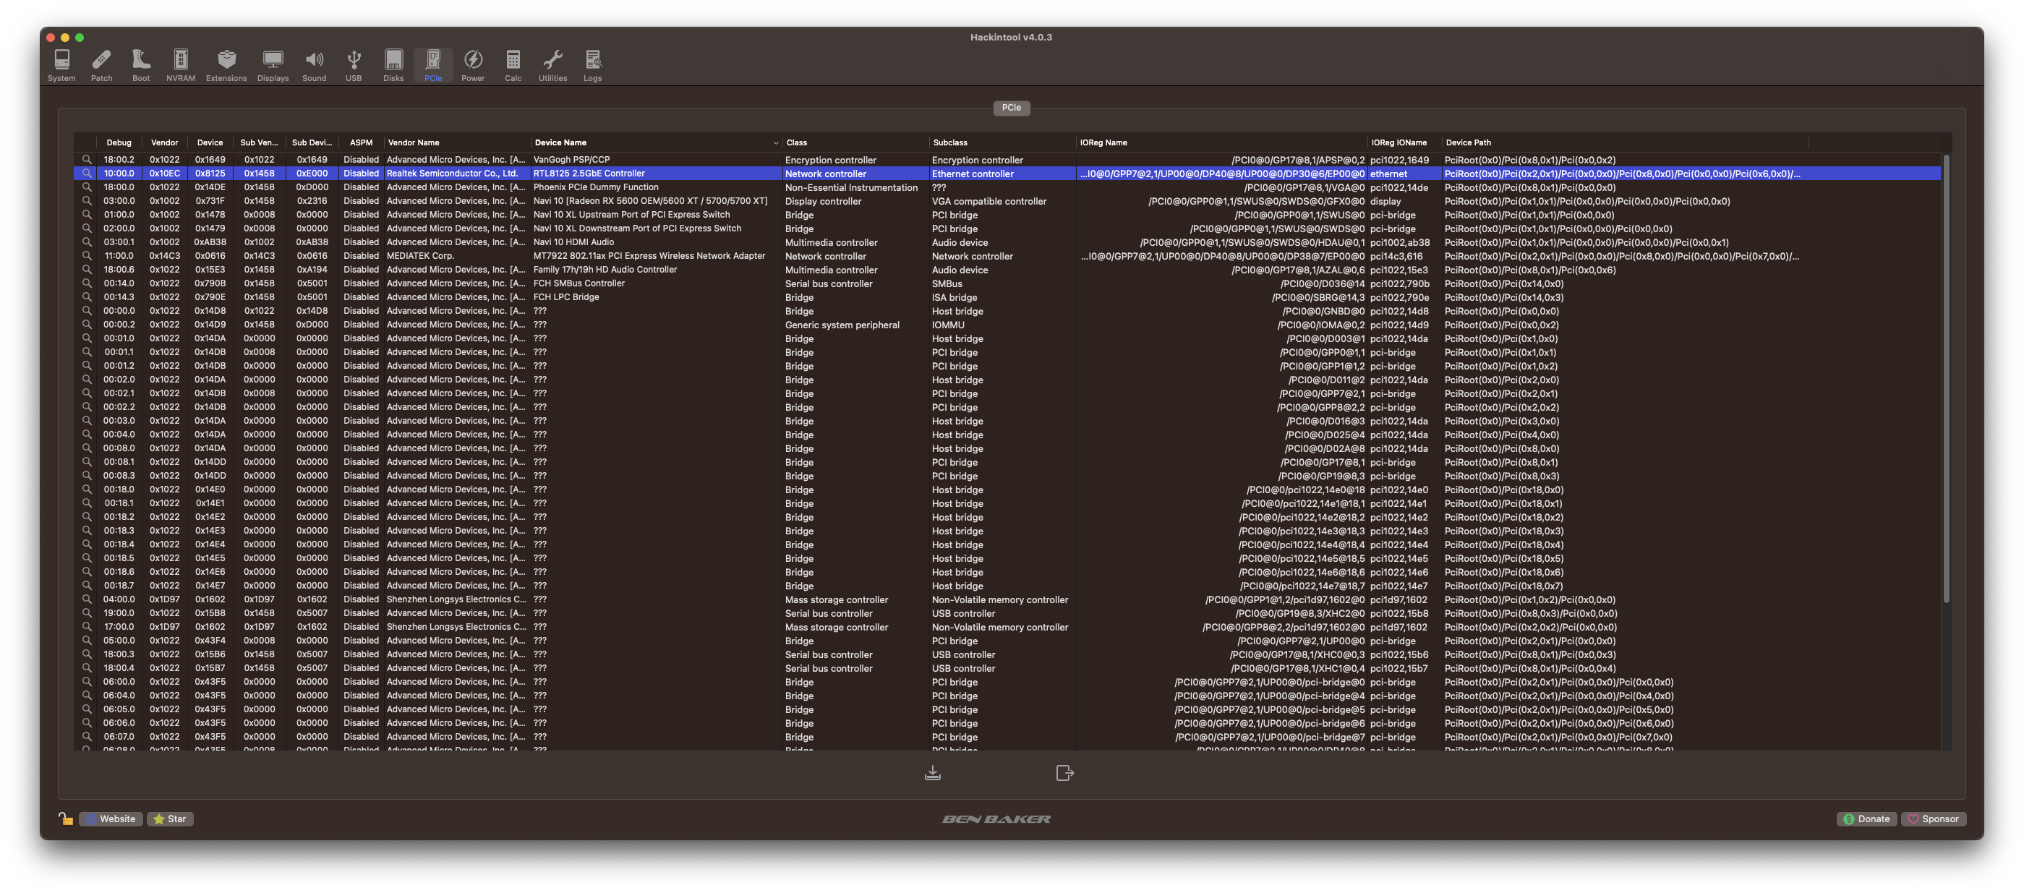Switch to the Boot section
Screen dimensions: 2024x893
click(x=140, y=65)
